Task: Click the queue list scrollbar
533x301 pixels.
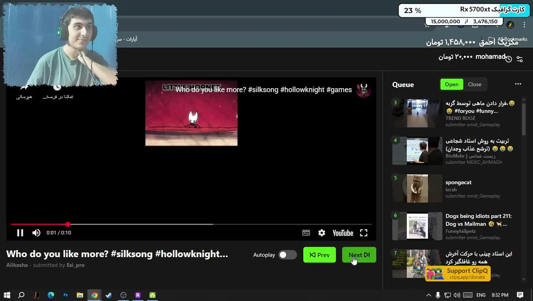Action: coord(524,119)
